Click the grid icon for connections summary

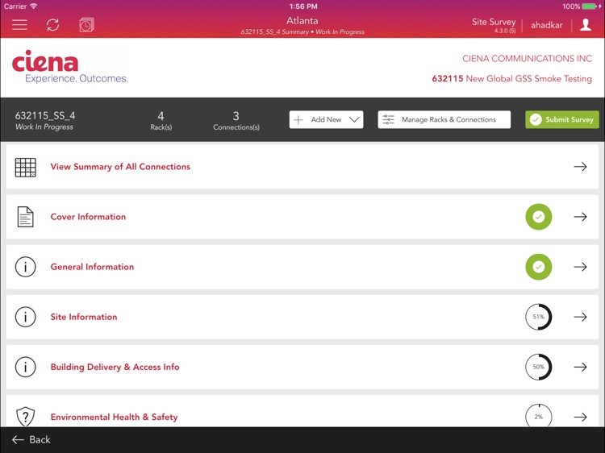(x=26, y=168)
